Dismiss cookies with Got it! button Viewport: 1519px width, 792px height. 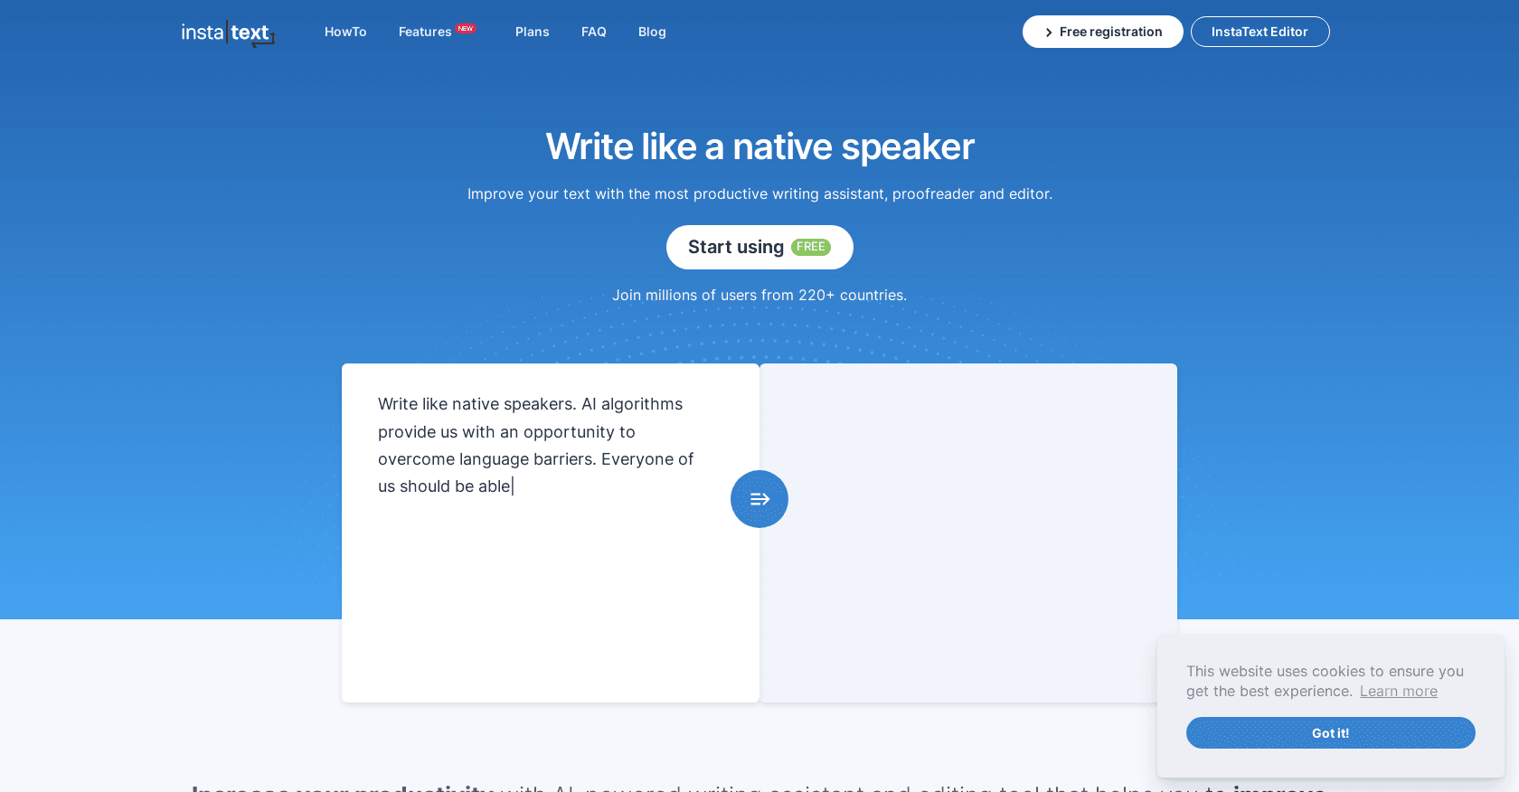(1331, 732)
